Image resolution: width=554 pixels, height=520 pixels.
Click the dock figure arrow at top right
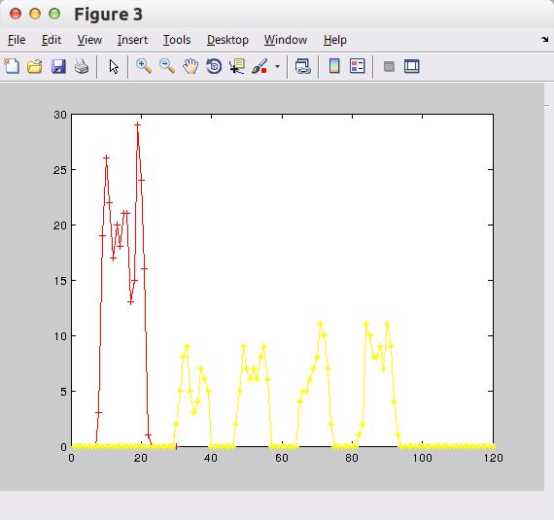coord(544,39)
